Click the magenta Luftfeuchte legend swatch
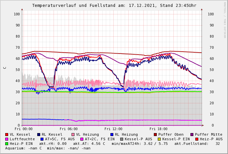Viewport: 228px width, 154px height. pyautogui.click(x=7, y=139)
